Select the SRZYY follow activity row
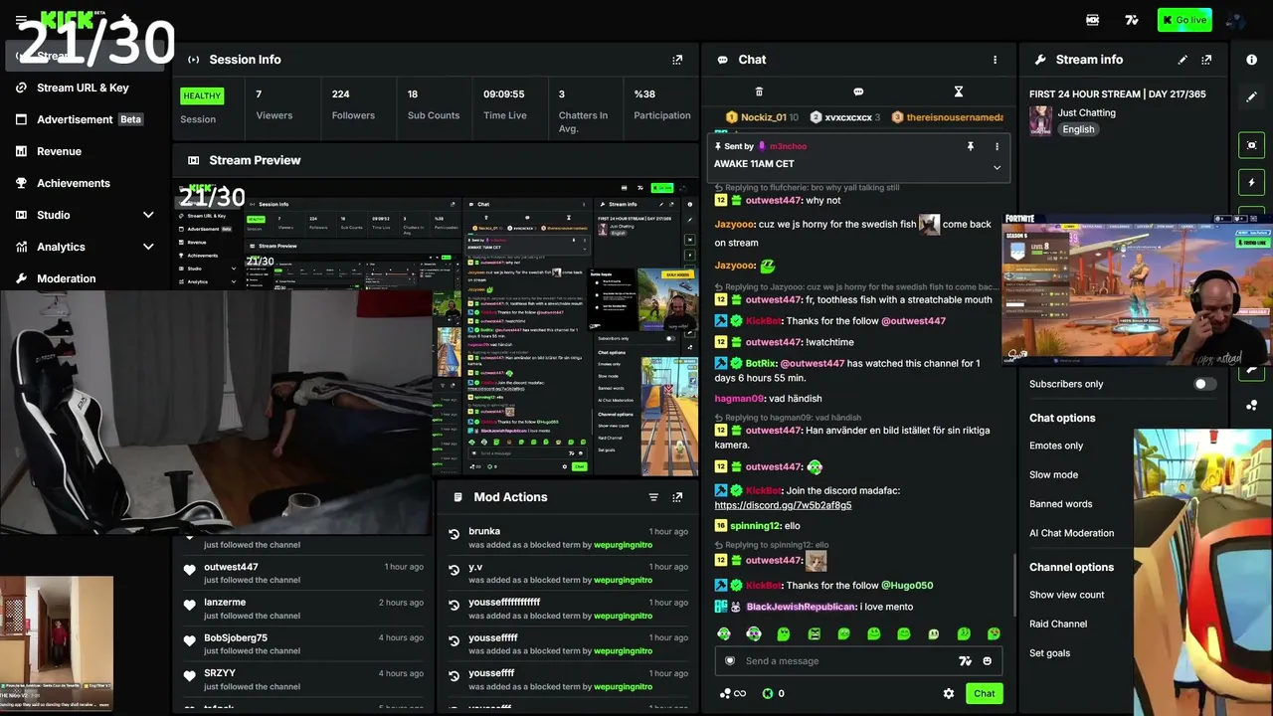Viewport: 1273px width, 716px height. point(303,680)
